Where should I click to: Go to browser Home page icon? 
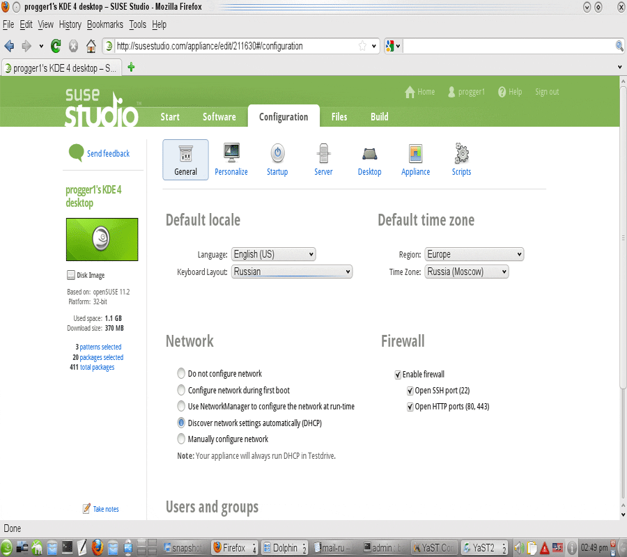pos(91,47)
